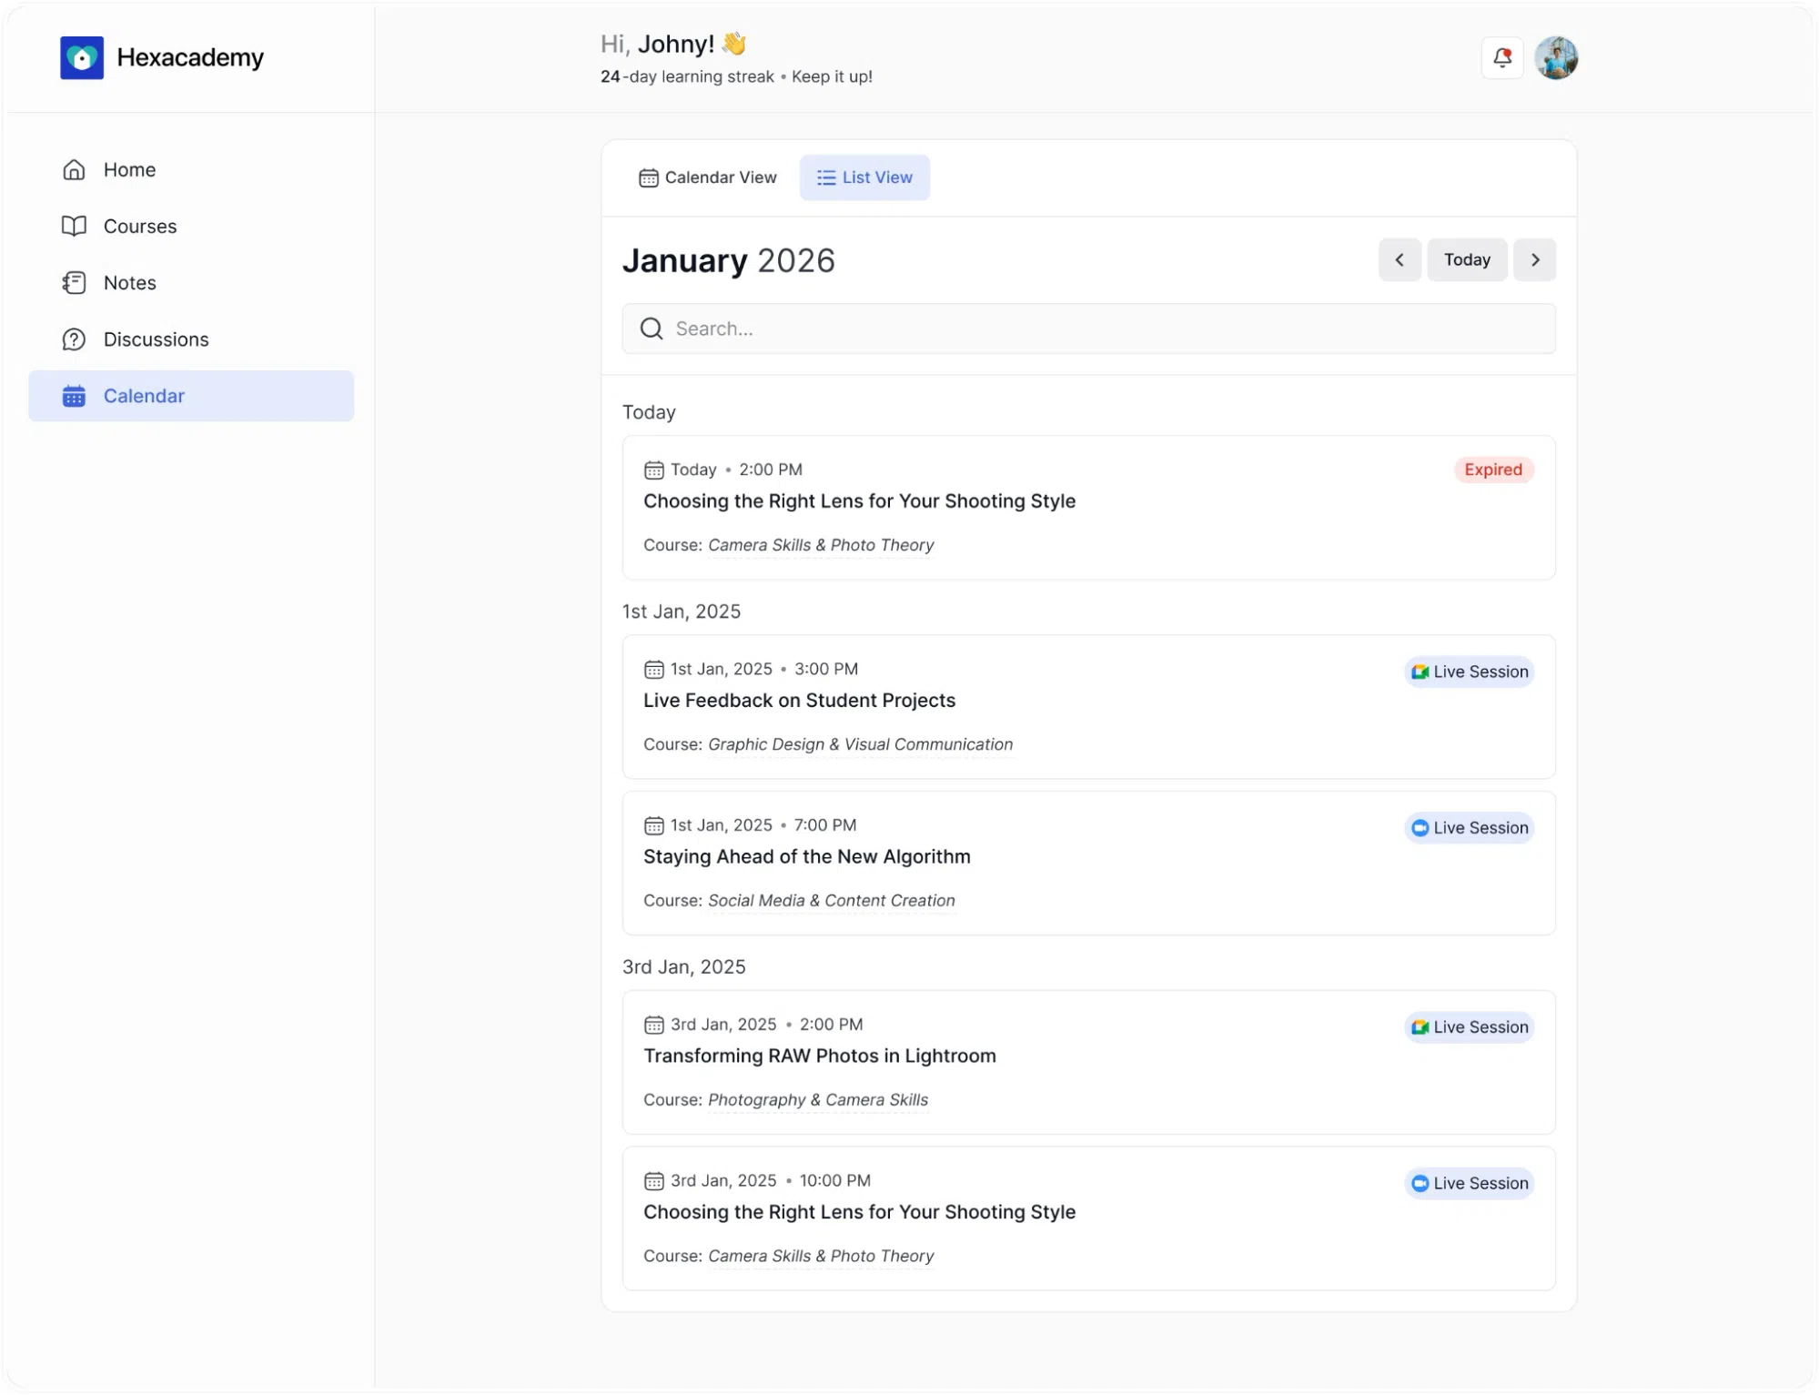This screenshot has width=1819, height=1395.
Task: Open Camera Skills & Photo Theory course link in Today card
Action: point(821,545)
